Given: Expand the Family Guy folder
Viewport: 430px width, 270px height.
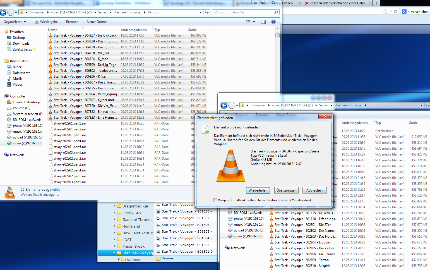Looking at the screenshot, I should click(114, 213).
